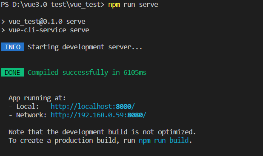Click the 'vue-cli-service serve' line
263x156 pixels.
tap(45, 30)
